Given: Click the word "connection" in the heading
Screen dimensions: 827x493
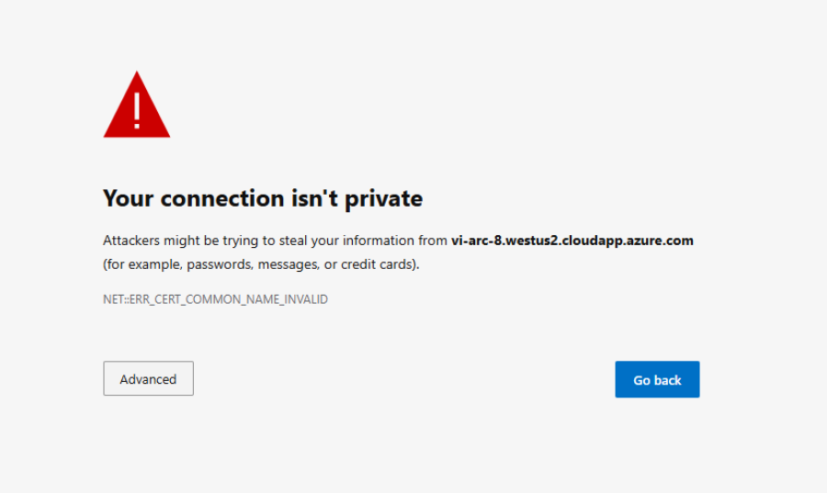Looking at the screenshot, I should click(x=222, y=198).
